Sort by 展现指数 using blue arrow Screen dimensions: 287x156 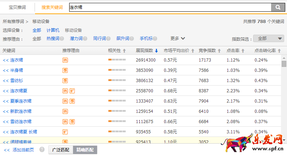(x=156, y=51)
